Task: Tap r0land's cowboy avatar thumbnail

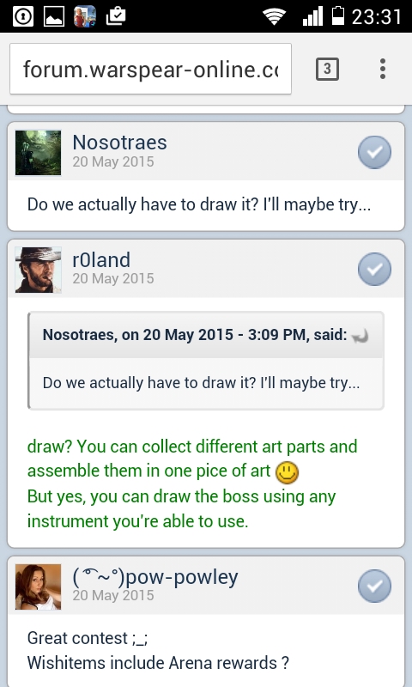Action: (x=38, y=270)
